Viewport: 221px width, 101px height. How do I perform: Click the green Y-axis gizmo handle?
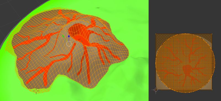click(x=63, y=36)
